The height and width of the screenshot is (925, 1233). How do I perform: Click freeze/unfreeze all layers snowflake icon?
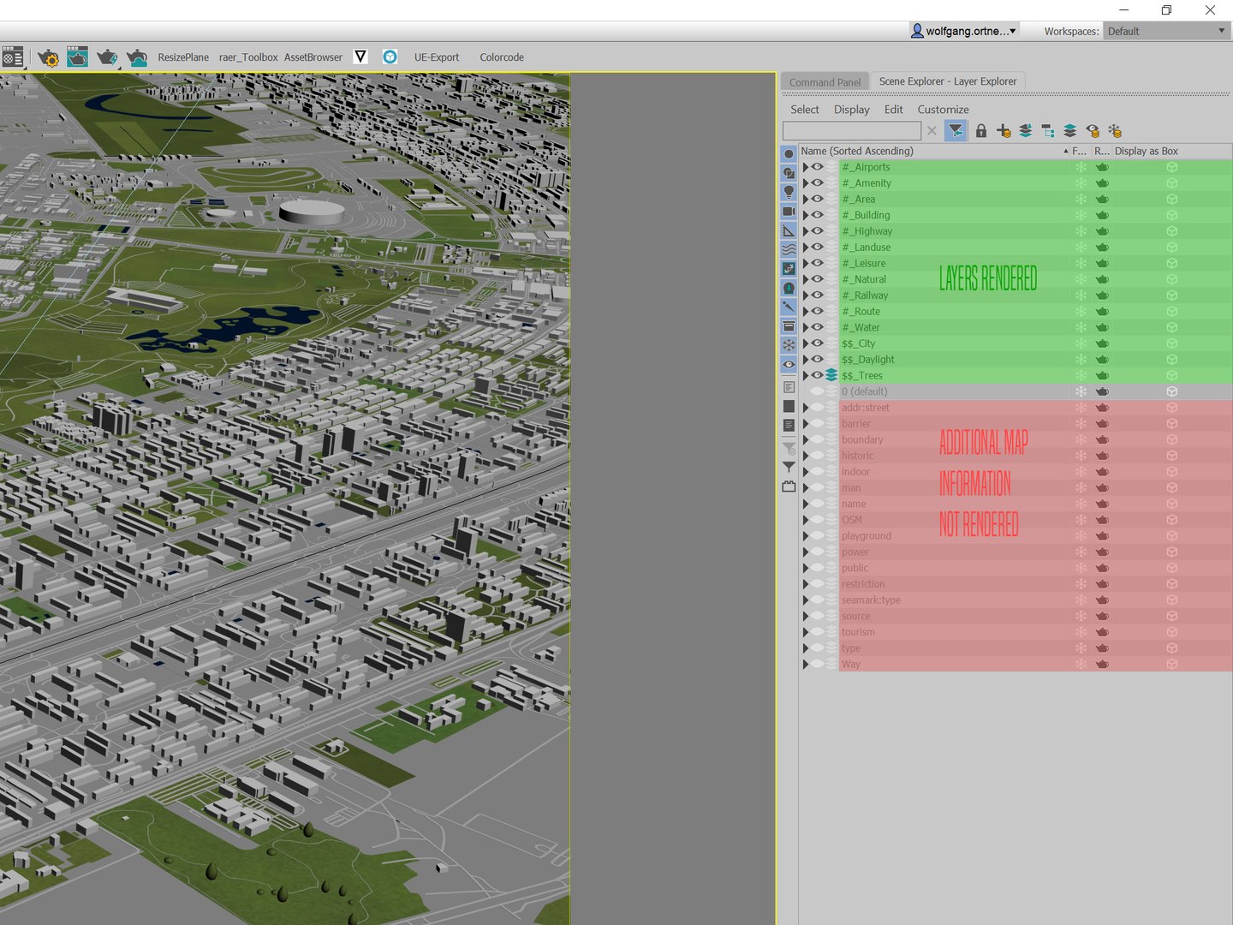1115,130
